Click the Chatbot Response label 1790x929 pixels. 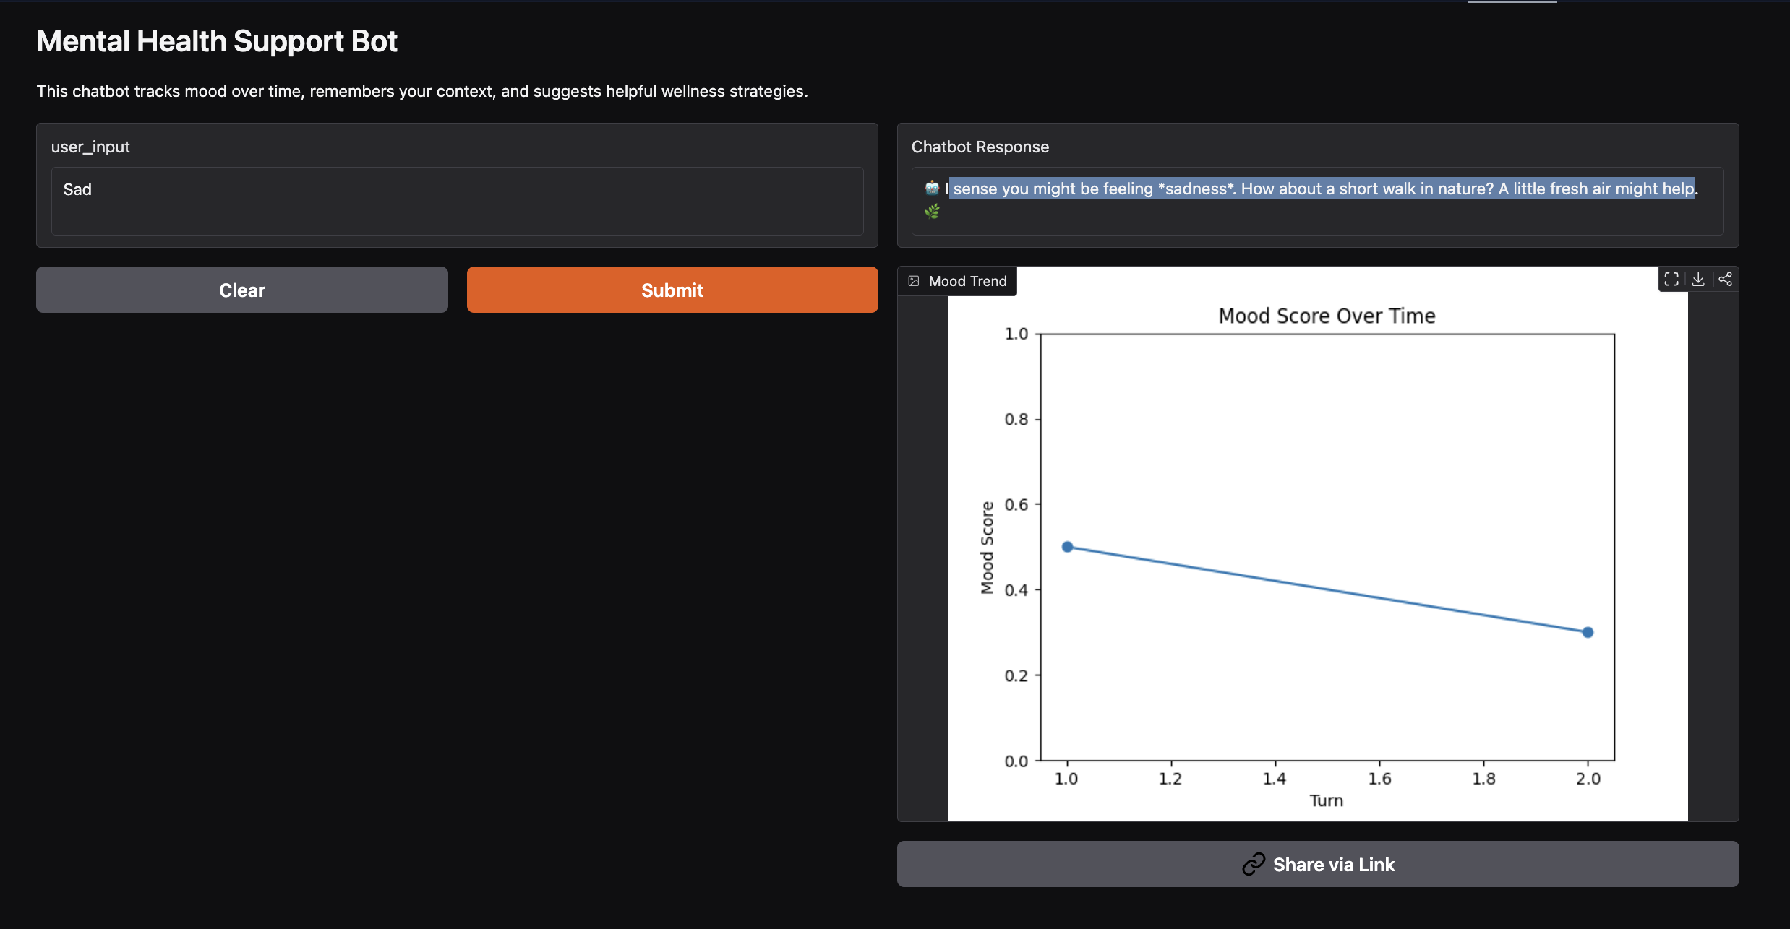[x=980, y=147]
